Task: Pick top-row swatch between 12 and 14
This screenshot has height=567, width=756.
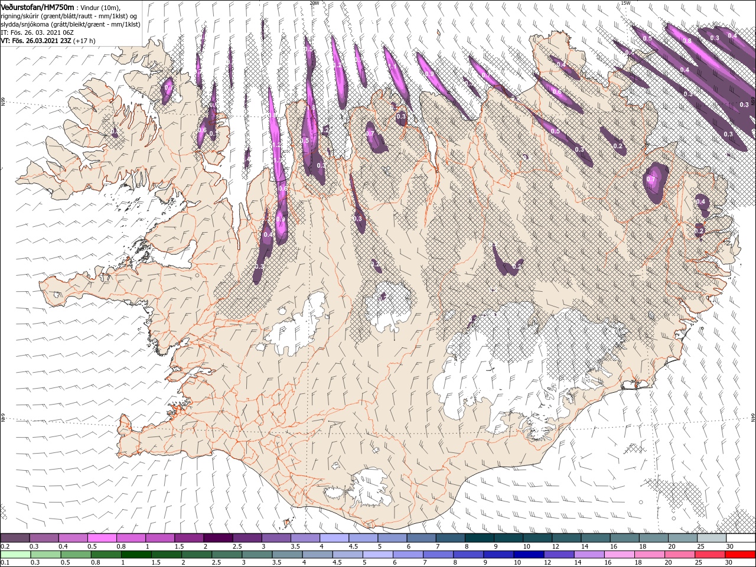Action: click(566, 538)
